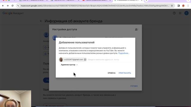Screen dimensions: 191x107
Task: Click the webcam video thumbnail
Action: pos(16,99)
